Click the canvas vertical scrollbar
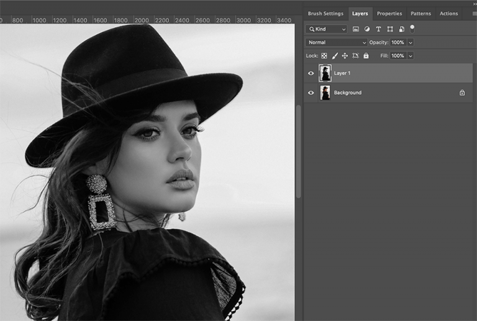The image size is (477, 321). [298, 152]
